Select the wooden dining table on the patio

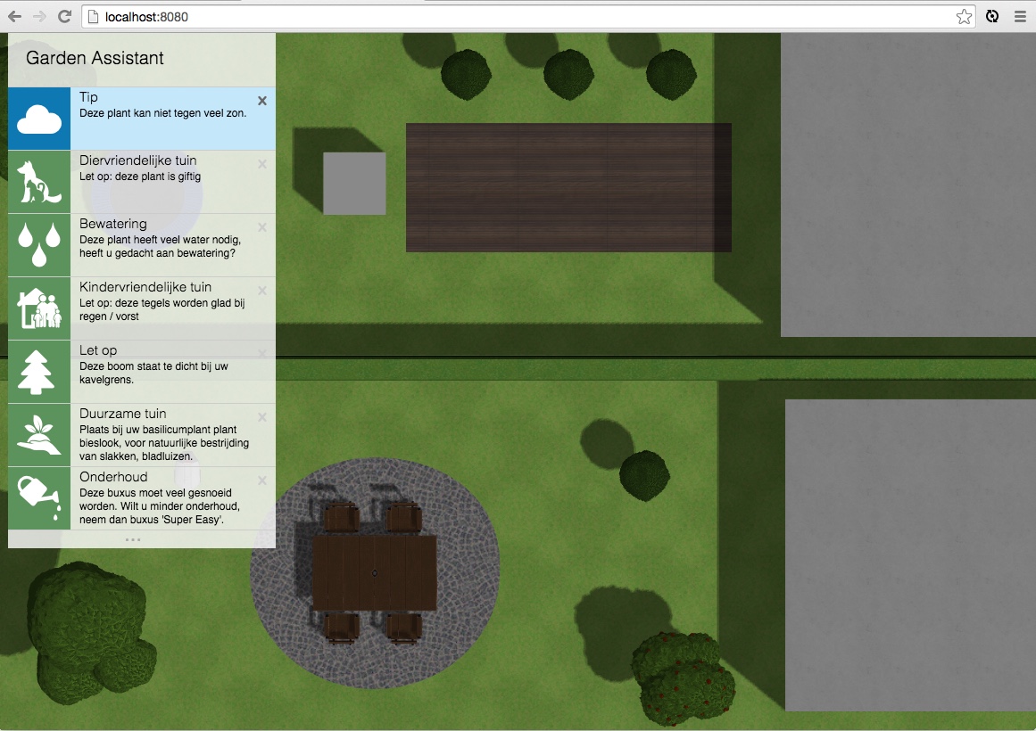click(375, 572)
